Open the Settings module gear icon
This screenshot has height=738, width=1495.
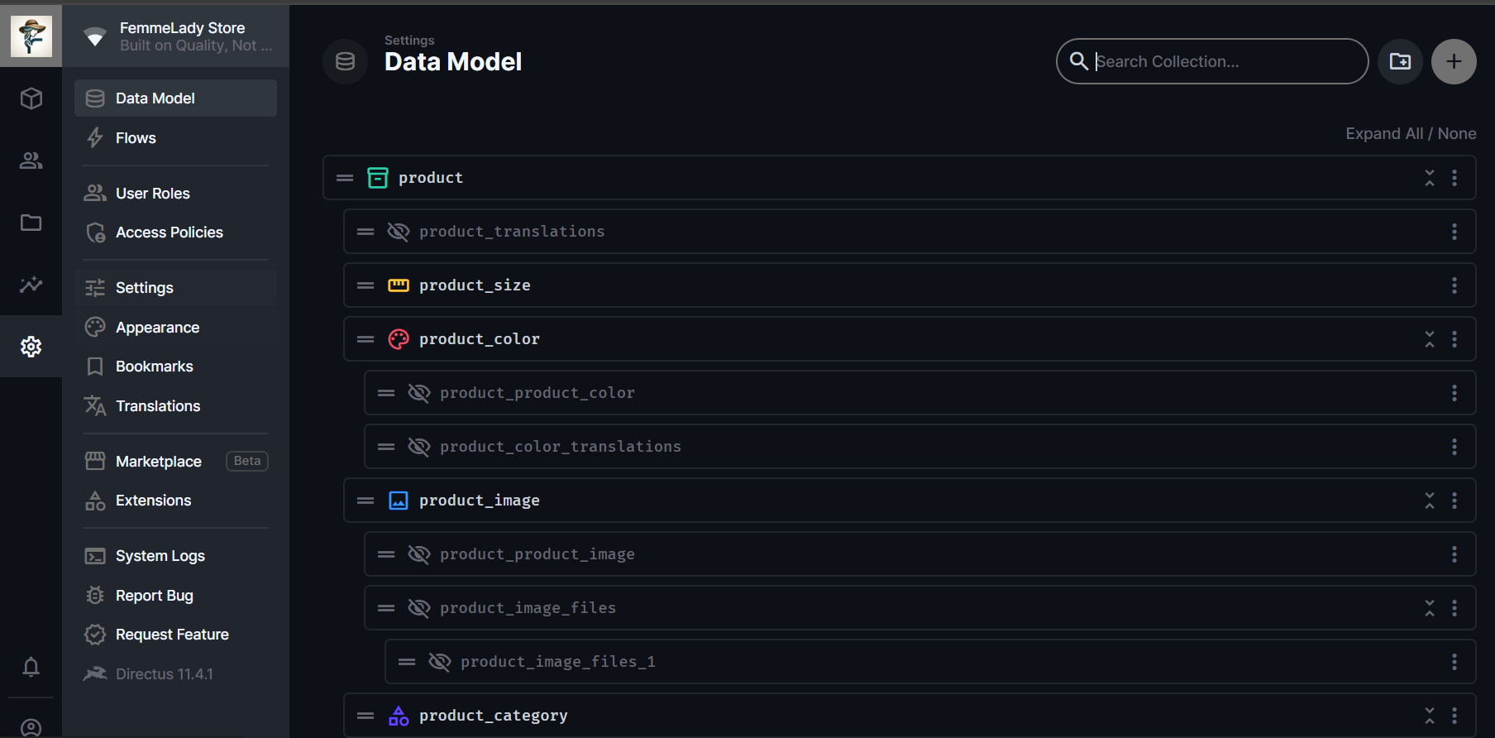tap(31, 347)
